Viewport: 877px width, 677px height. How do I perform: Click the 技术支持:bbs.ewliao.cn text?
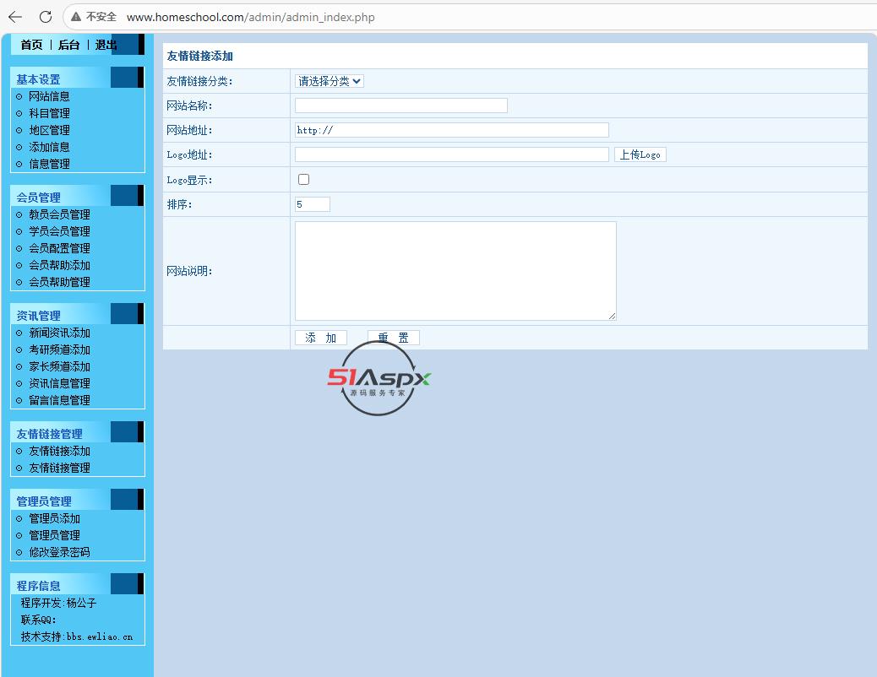(77, 636)
